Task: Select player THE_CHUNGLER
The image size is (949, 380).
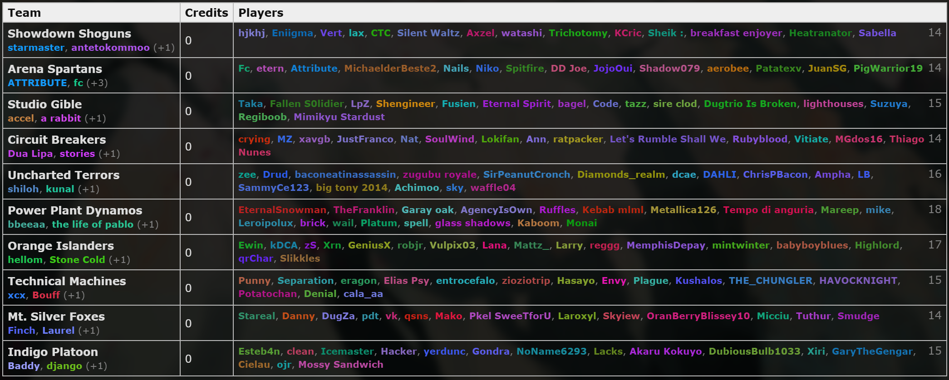Action: 771,281
